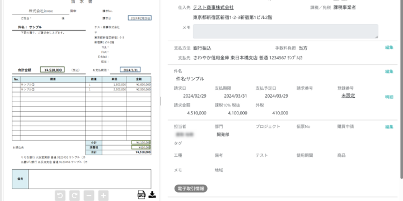Select the 2024/02/29 請求日 value
Screen dimensions: 403x201
pyautogui.click(x=195, y=96)
